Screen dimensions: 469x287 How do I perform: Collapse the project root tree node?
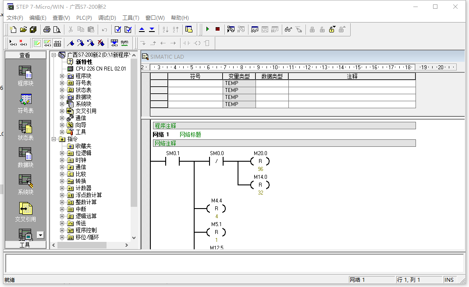tap(54, 55)
